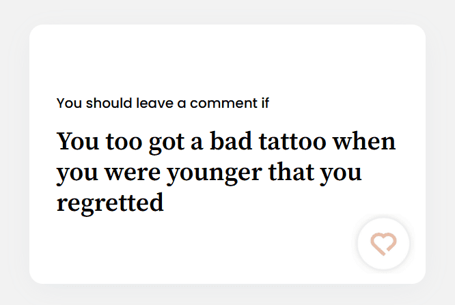
Task: Select the bad tattoo prompt text
Action: coord(225,172)
